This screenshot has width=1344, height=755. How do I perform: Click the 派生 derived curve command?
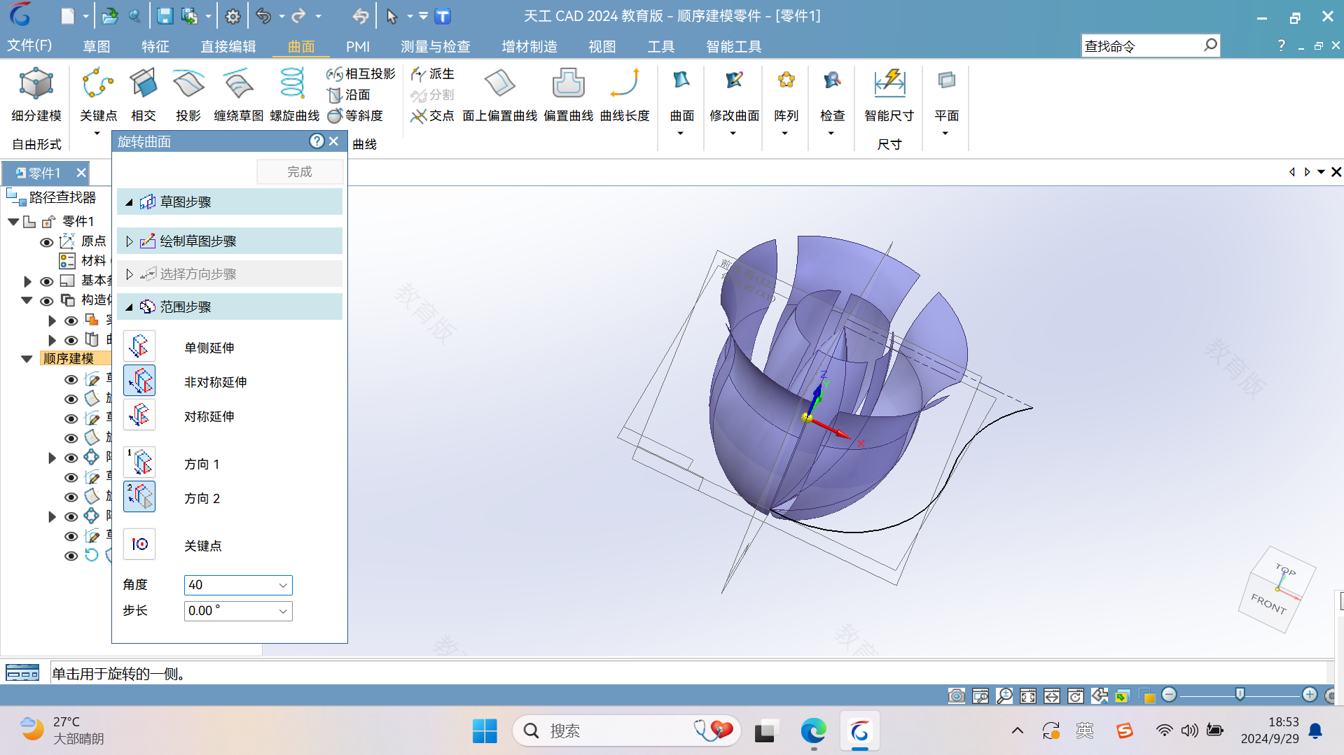433,73
